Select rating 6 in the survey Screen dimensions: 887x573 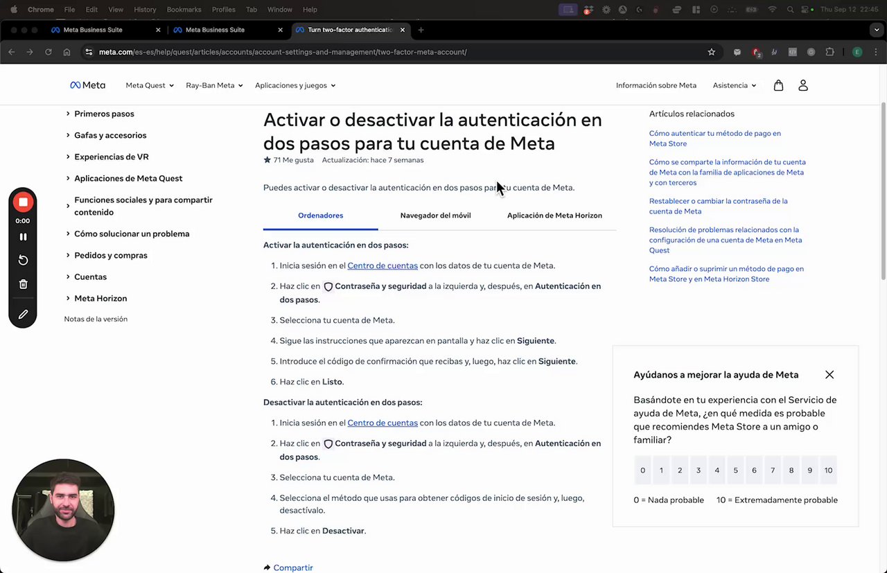[x=754, y=470]
